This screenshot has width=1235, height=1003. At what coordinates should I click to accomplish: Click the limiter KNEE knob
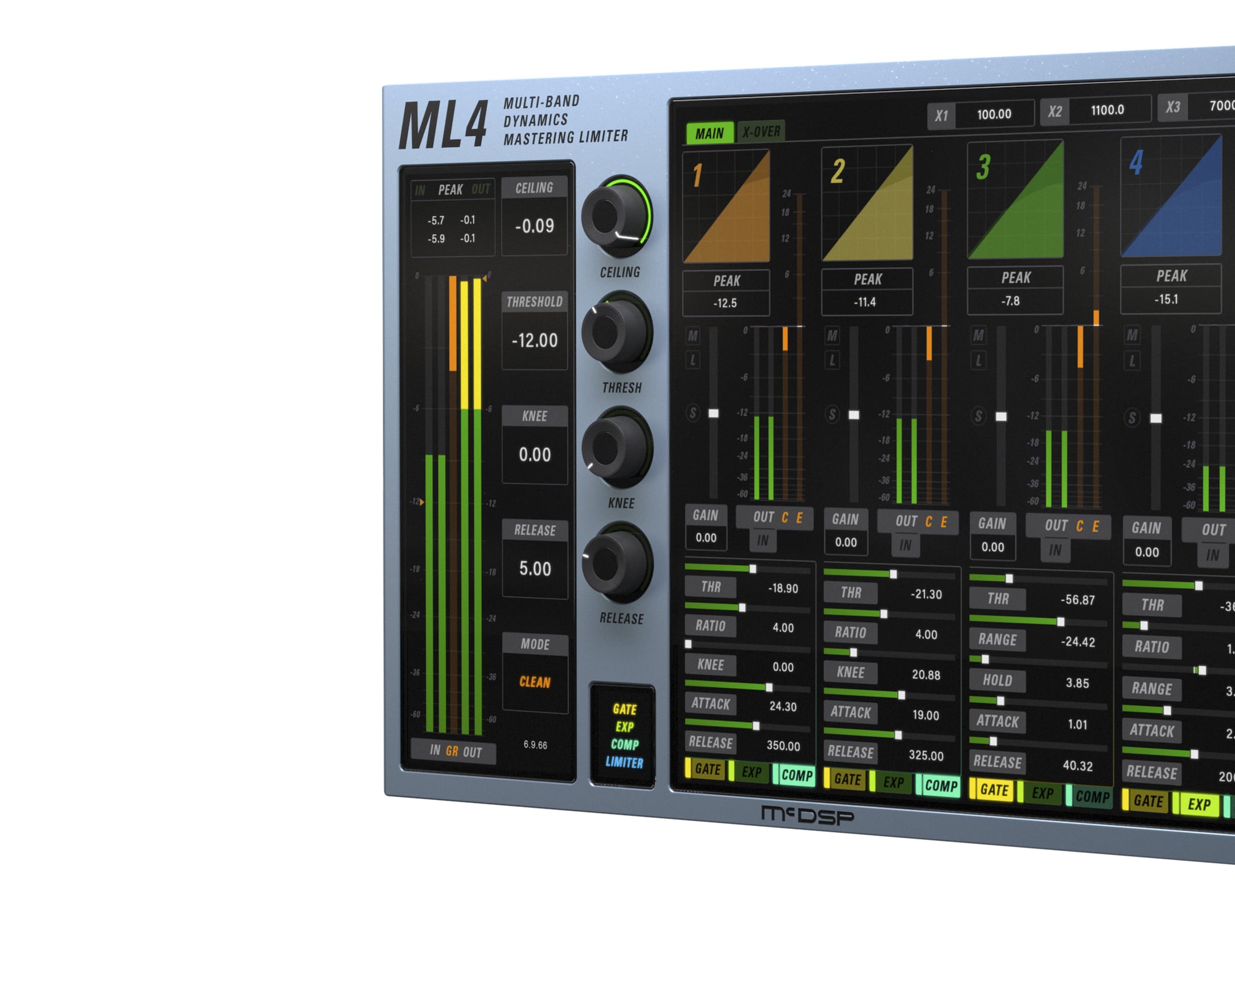617,447
